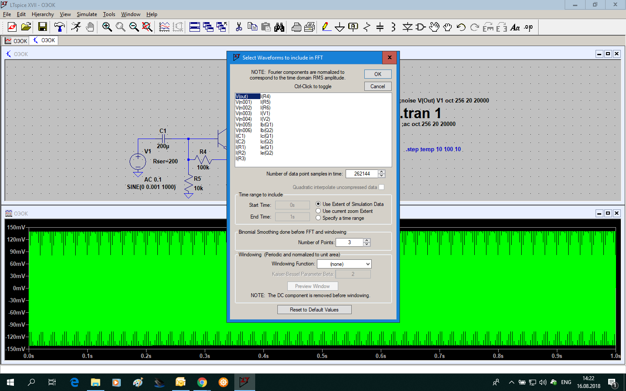Toggle Quadratic interpolate uncompressed data checkbox

point(381,187)
